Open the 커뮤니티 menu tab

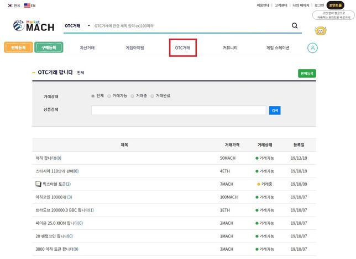tap(230, 48)
